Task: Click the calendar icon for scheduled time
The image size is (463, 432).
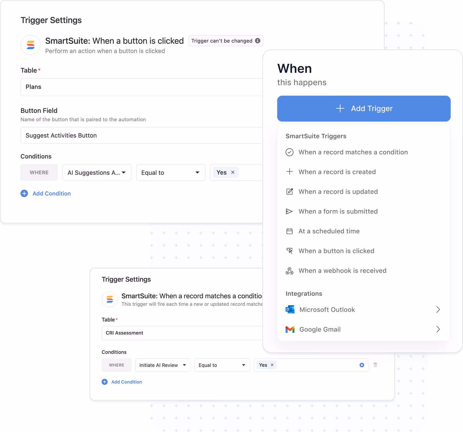Action: (290, 231)
